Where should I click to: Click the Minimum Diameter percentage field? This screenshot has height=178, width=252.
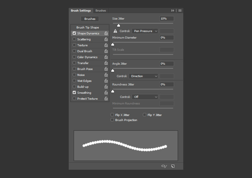click(x=167, y=38)
